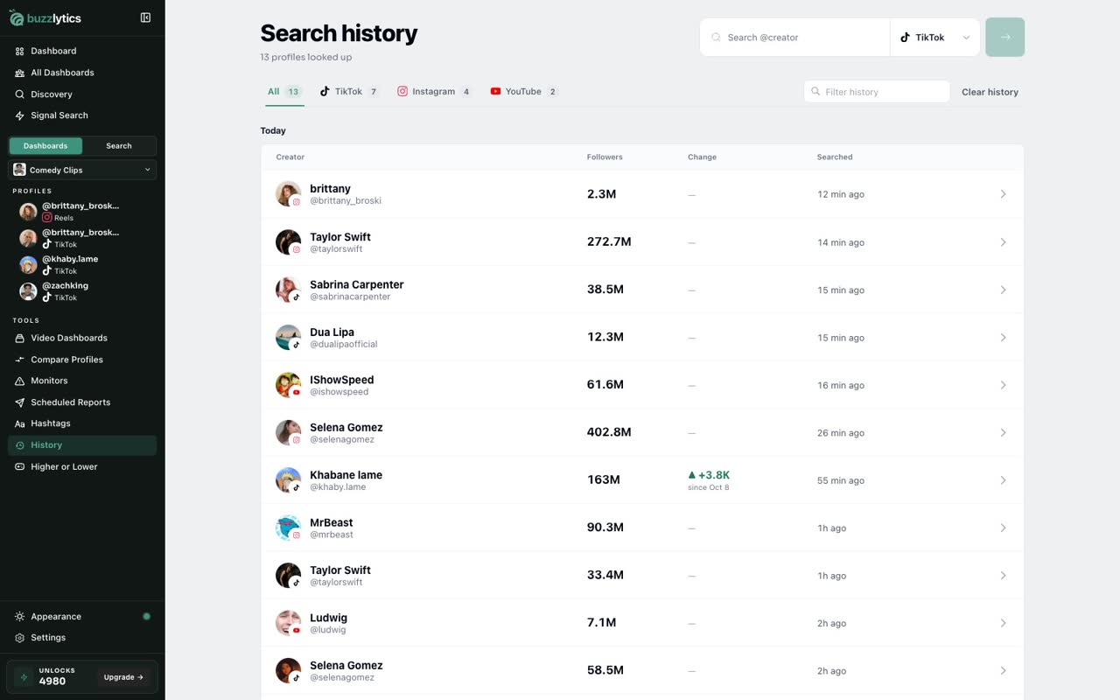The width and height of the screenshot is (1120, 700).
Task: Expand the Khabane lame row chevron
Action: click(x=1003, y=480)
